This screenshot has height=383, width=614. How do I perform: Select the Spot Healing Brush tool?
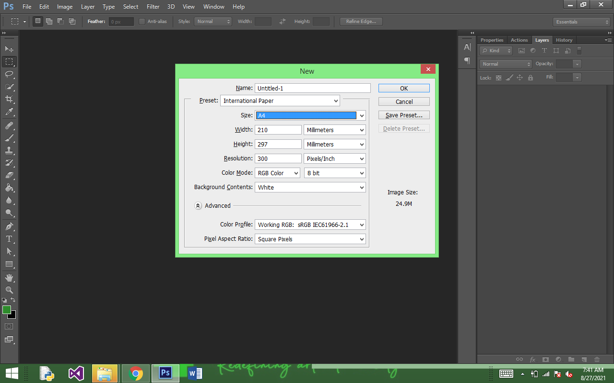9,125
